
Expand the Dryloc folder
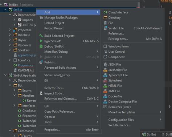pyautogui.click(x=10, y=40)
